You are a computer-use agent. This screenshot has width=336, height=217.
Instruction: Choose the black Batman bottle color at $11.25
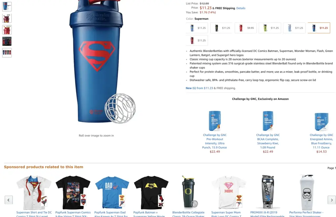click(221, 28)
